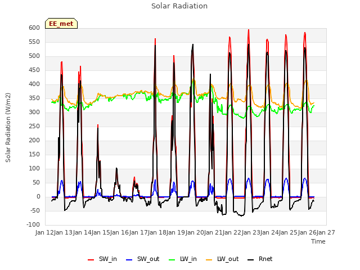Click the Solar Radiation chart title
The image size is (360, 270).
click(179, 6)
